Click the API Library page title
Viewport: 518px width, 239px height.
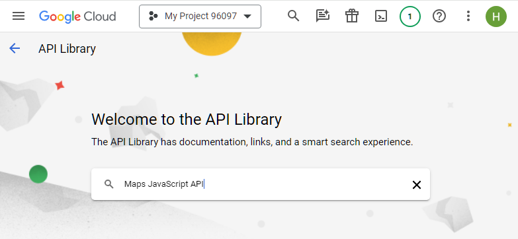(67, 49)
